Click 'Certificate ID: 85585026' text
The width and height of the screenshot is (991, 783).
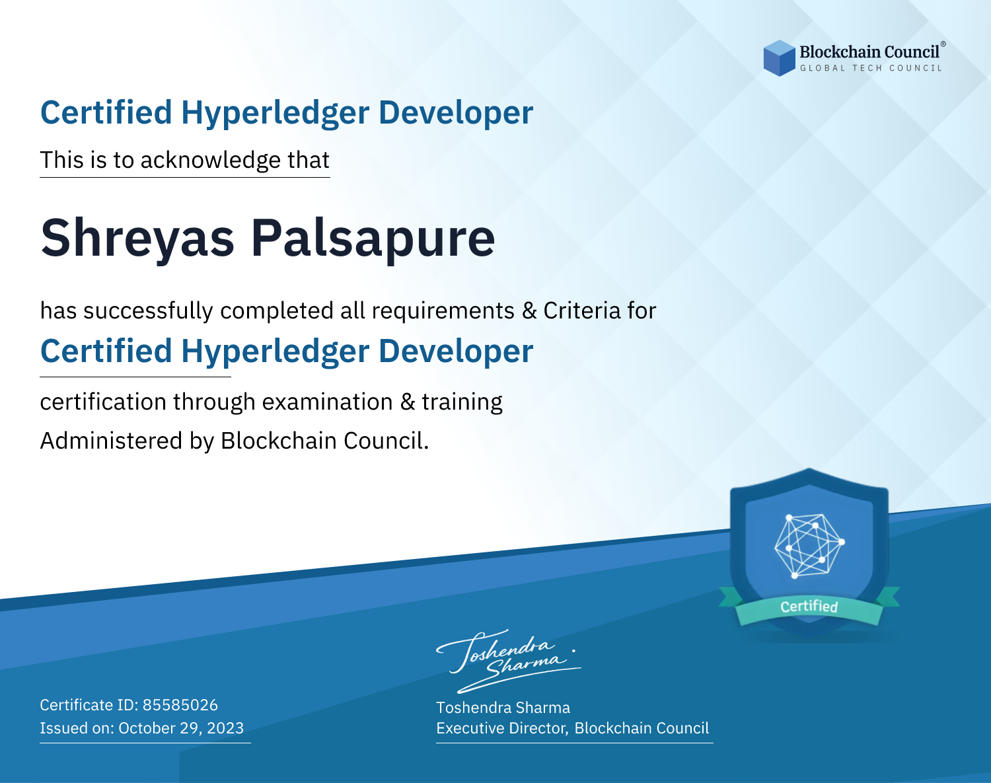[x=129, y=705]
